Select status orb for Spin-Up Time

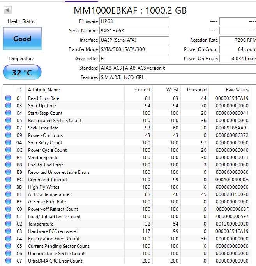(8, 105)
